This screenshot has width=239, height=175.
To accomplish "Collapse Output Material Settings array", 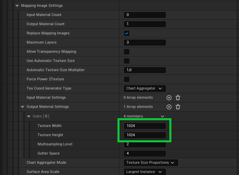I will [x=23, y=107].
